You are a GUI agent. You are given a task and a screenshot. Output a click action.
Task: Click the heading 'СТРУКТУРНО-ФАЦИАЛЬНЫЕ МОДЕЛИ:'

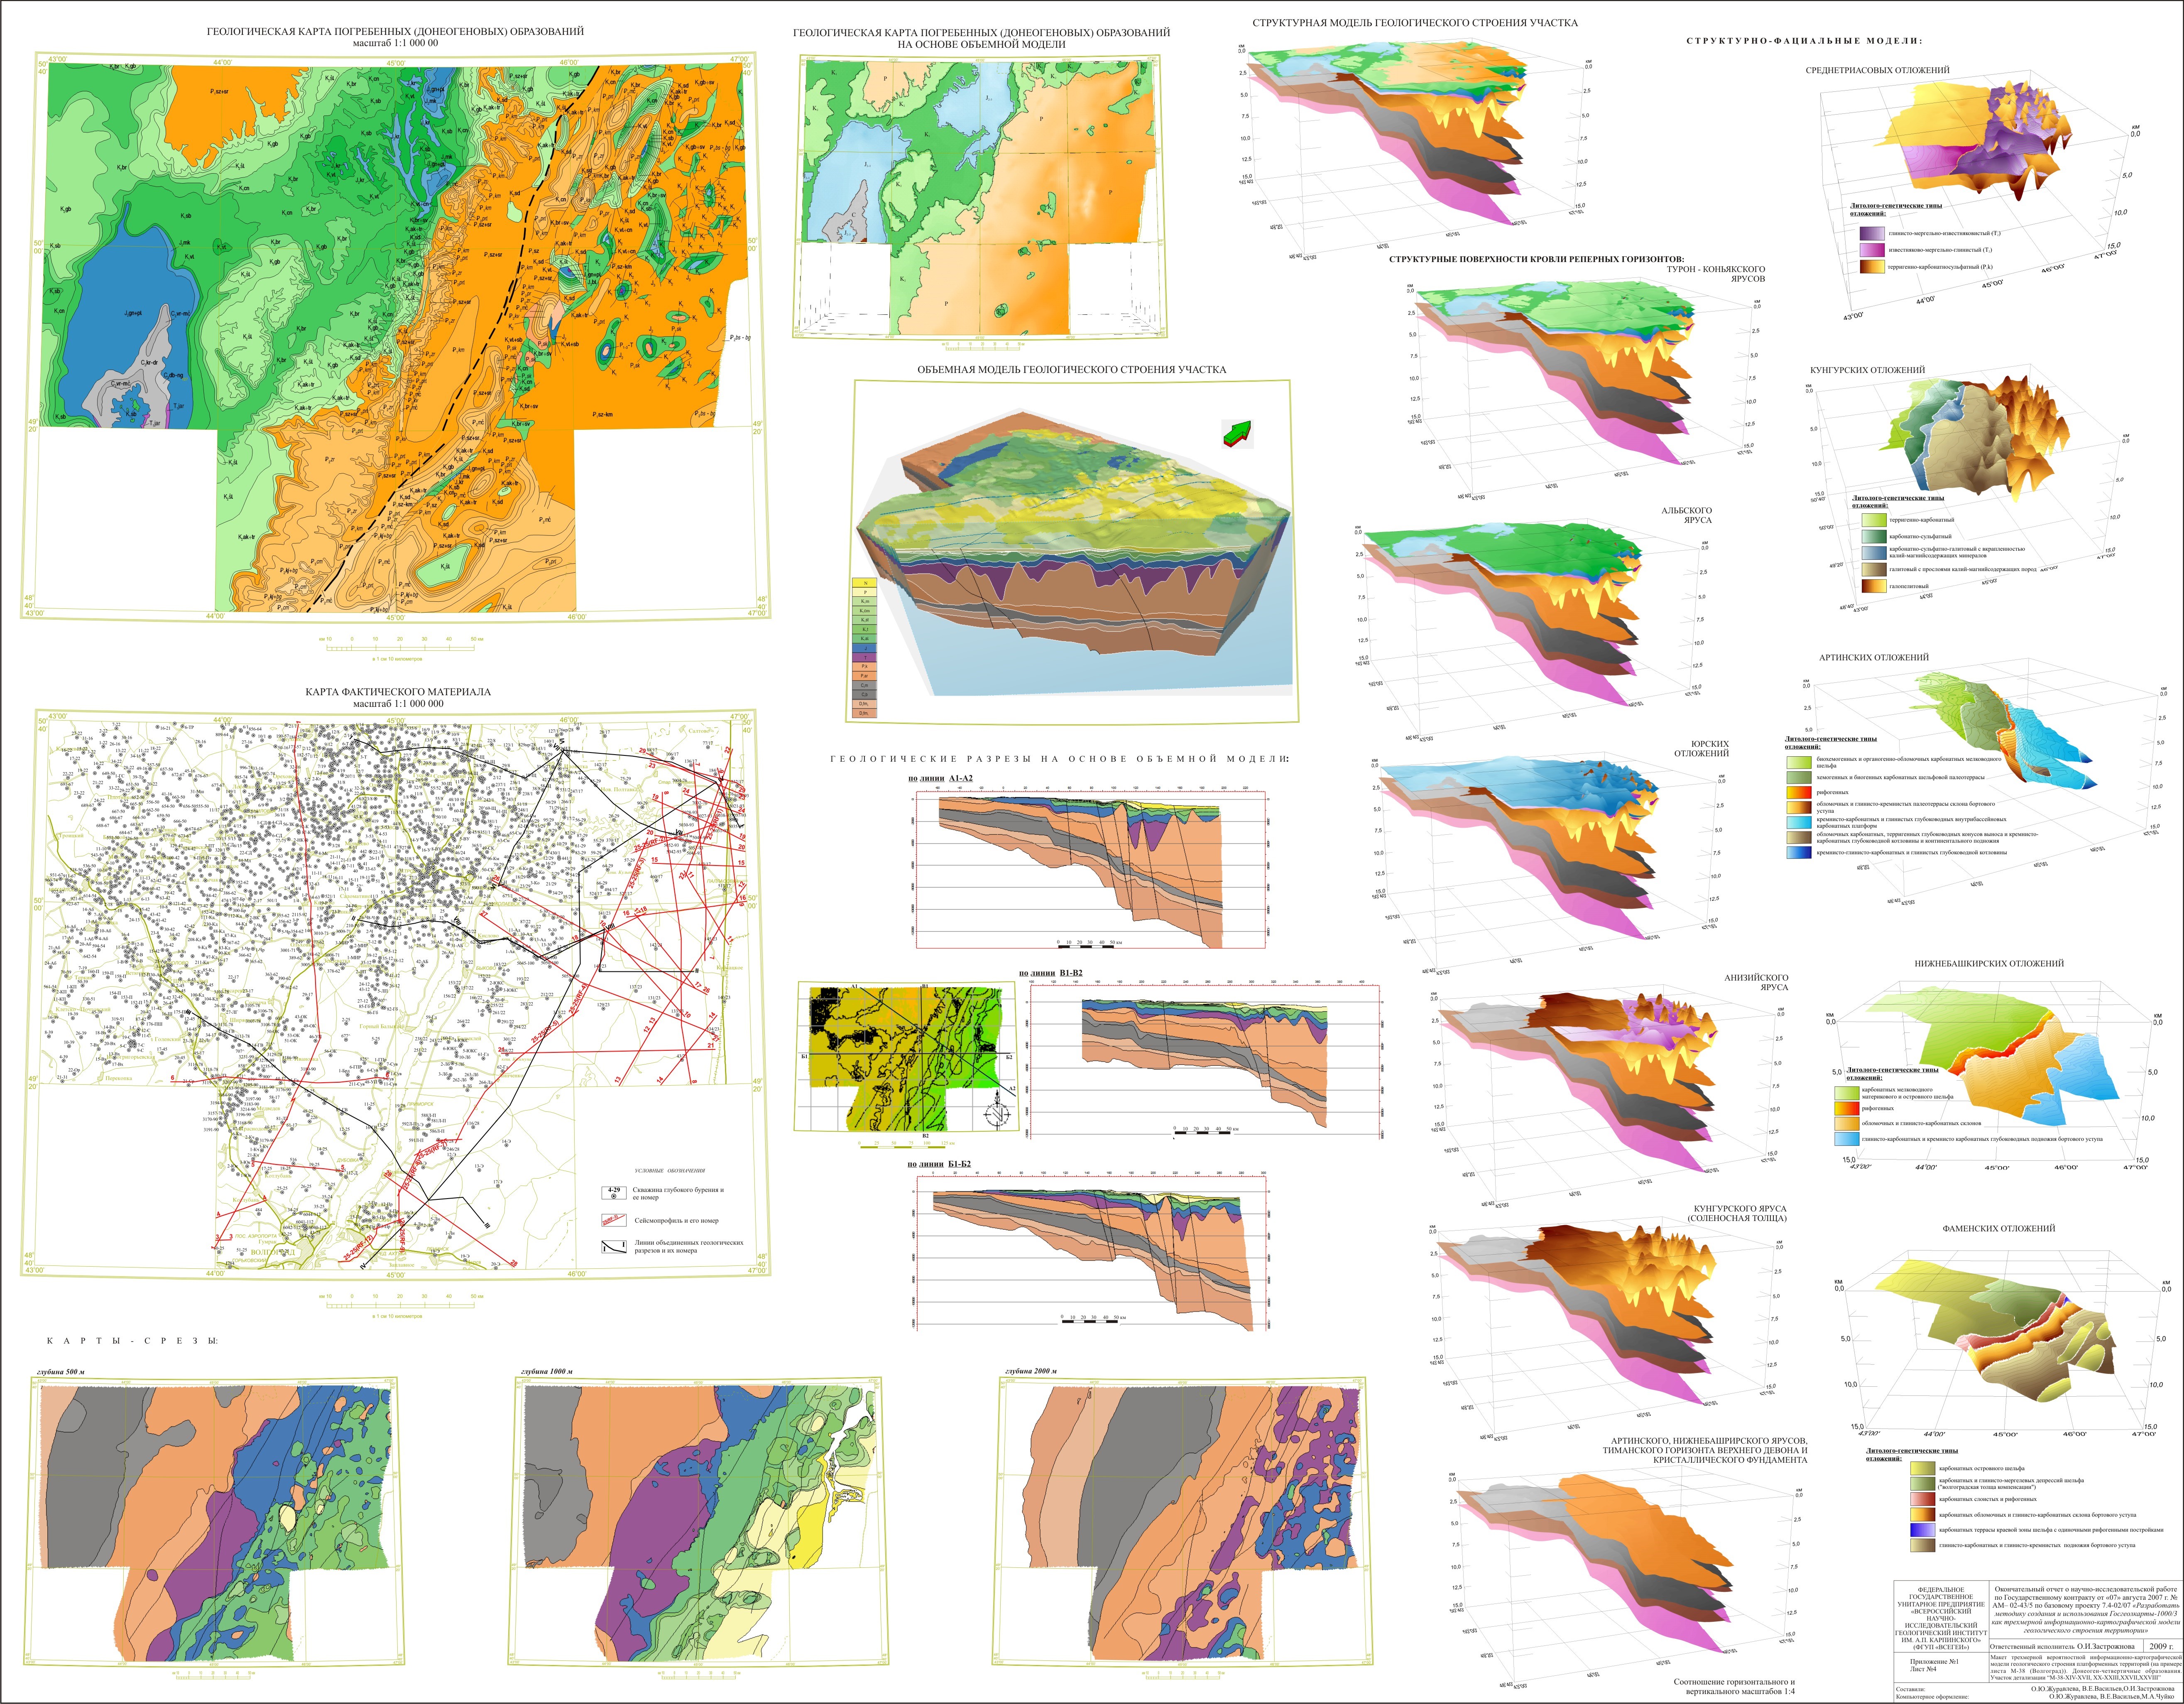coord(1805,41)
